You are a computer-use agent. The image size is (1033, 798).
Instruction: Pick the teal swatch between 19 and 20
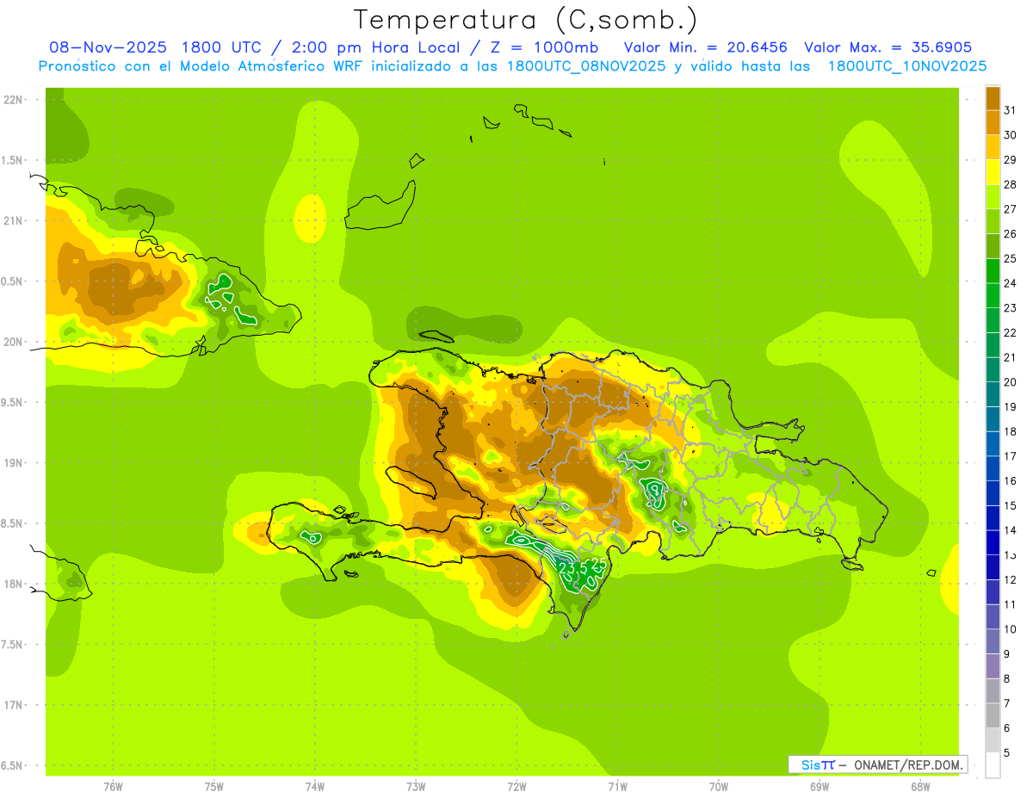pyautogui.click(x=993, y=394)
